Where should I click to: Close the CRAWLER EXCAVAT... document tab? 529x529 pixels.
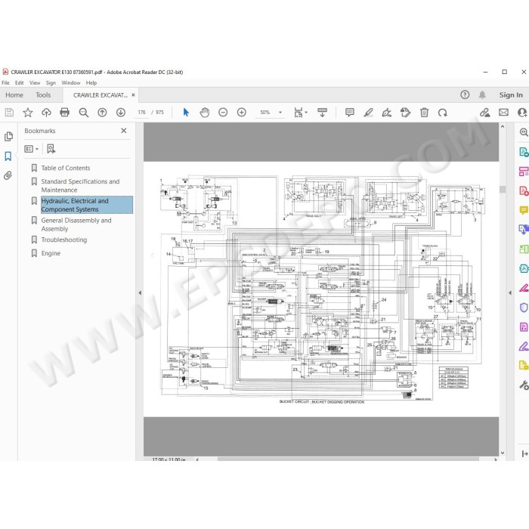[133, 95]
